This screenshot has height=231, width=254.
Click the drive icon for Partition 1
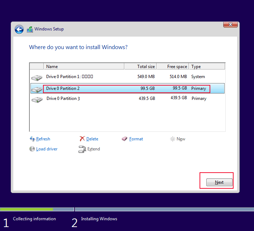pyautogui.click(x=37, y=78)
